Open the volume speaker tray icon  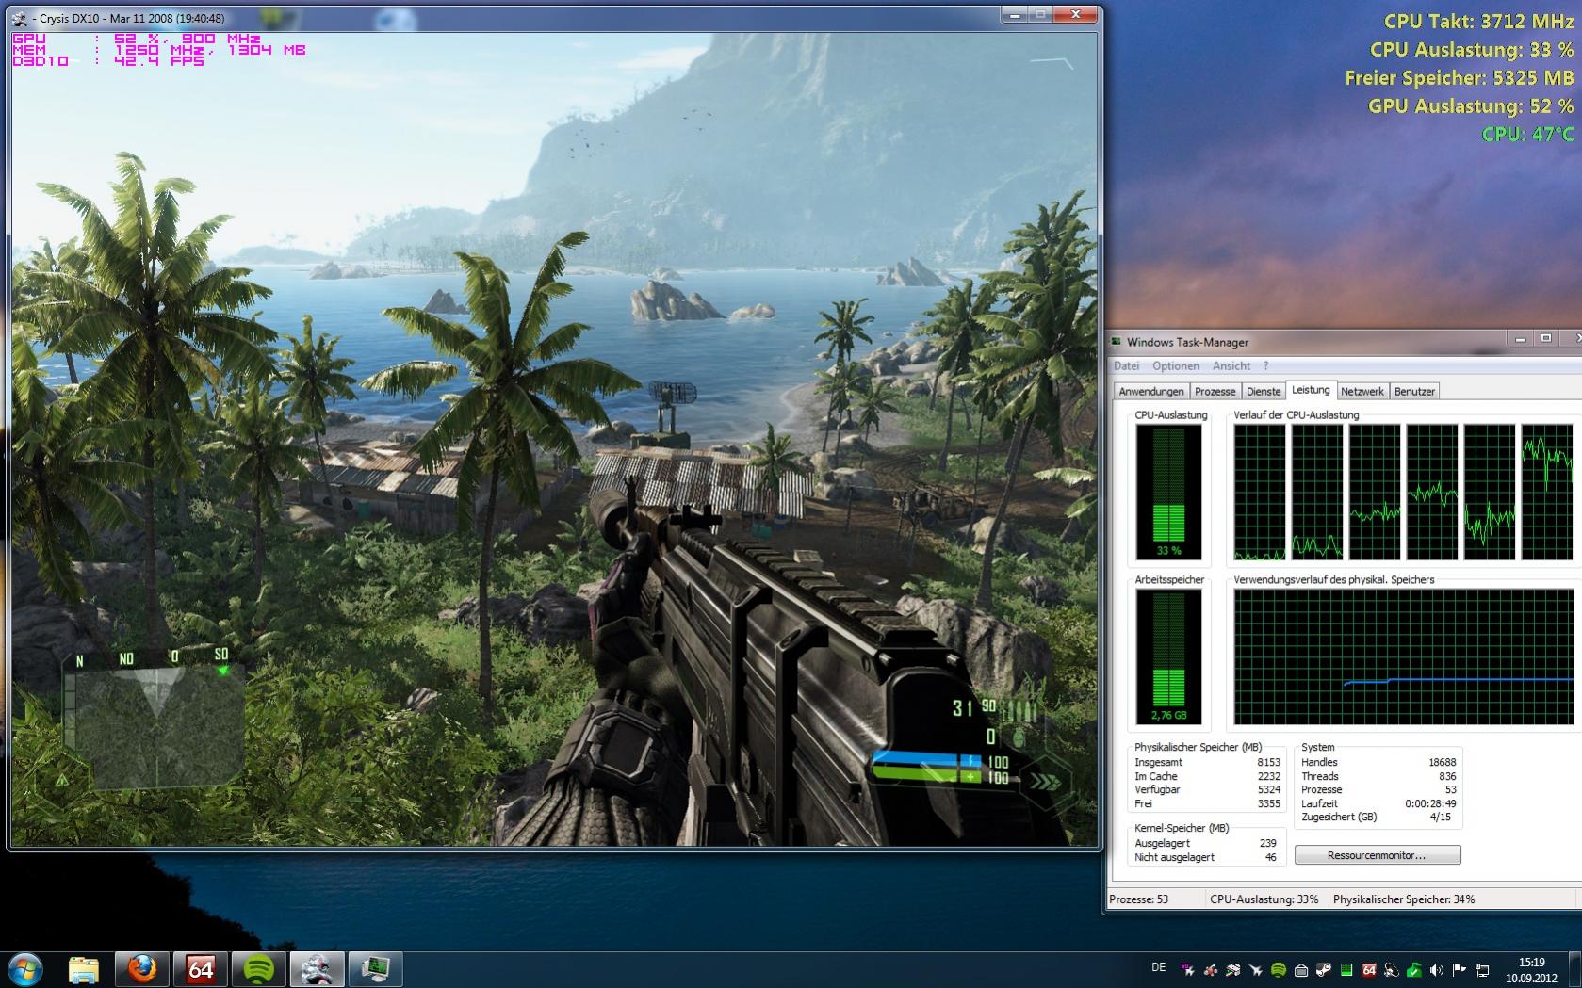[1437, 969]
